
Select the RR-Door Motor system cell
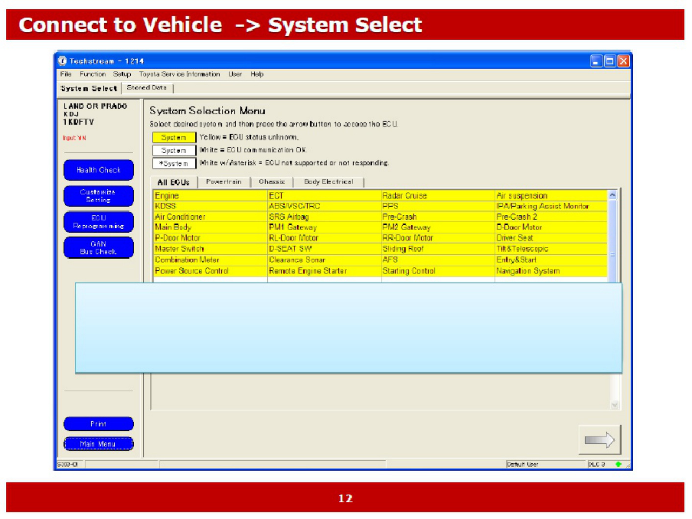438,238
